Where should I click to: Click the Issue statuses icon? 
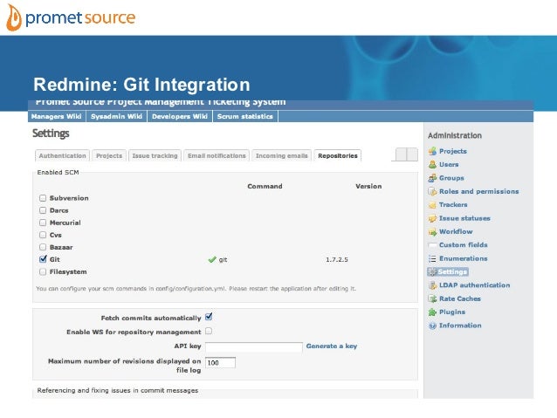point(432,218)
